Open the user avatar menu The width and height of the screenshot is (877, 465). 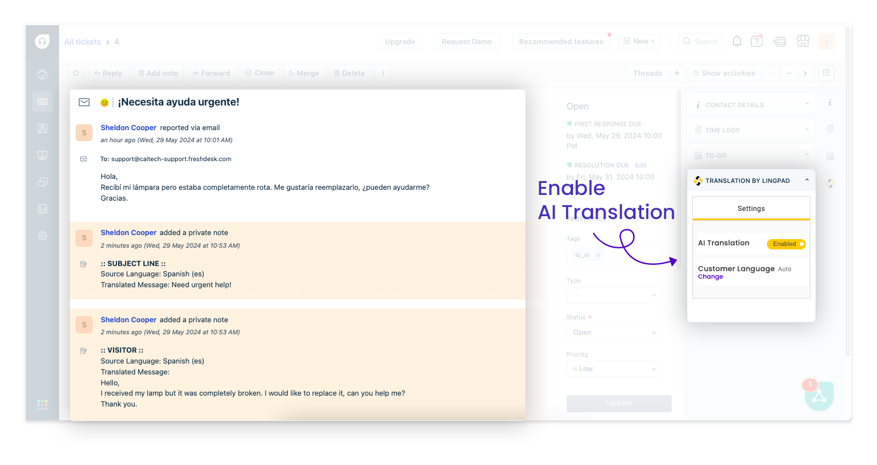coord(827,41)
